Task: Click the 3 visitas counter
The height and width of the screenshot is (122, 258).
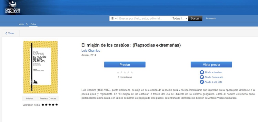Action: [x=29, y=99]
